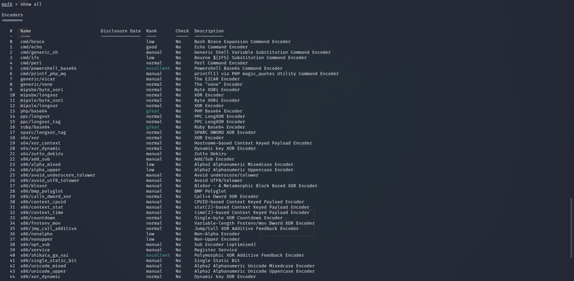Click 'Bash Brace Expansion Command Encoder' description
574x281 pixels.
tap(243, 42)
